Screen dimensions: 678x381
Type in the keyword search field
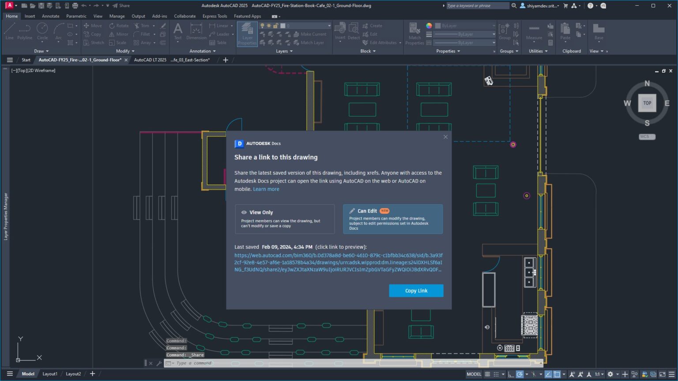477,5
